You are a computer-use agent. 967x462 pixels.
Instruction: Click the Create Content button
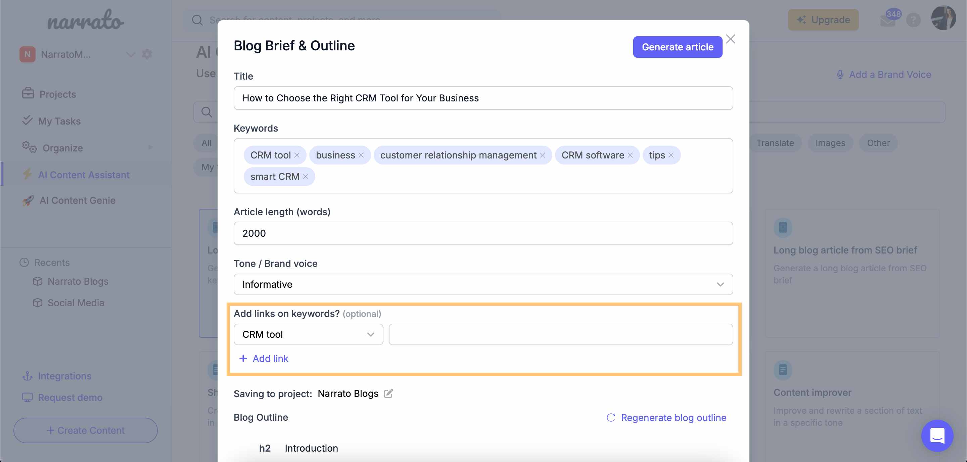coord(86,430)
